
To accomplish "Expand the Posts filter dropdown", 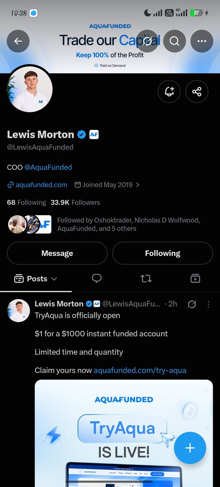I will click(36, 279).
